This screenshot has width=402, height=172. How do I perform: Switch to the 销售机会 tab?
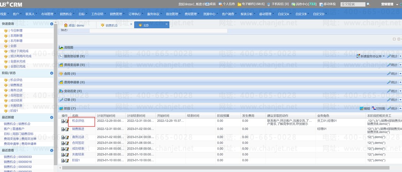pyautogui.click(x=111, y=25)
